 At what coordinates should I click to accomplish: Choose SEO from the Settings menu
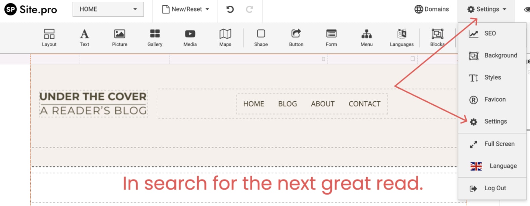[492, 34]
